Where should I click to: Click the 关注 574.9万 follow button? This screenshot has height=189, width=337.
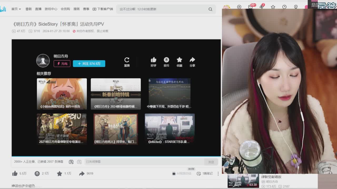coord(89,64)
